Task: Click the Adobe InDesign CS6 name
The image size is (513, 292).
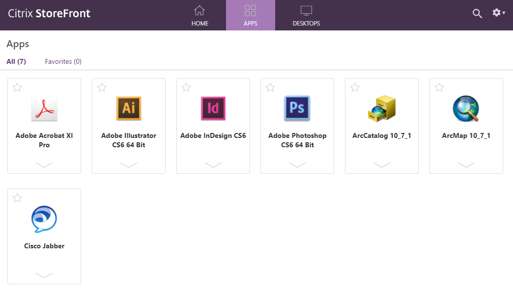Action: pyautogui.click(x=213, y=135)
